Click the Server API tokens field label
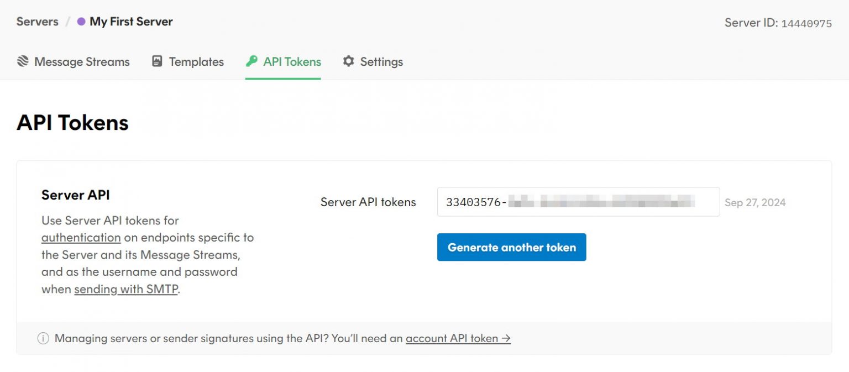 pos(368,202)
